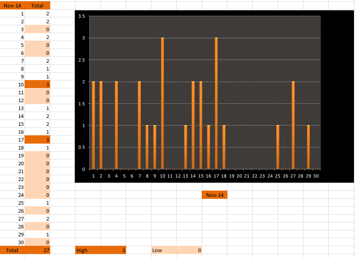Screen dimensions: 356x258
Task: Click the 22 label on the chart's horizontal axis
Action: pyautogui.click(x=254, y=176)
